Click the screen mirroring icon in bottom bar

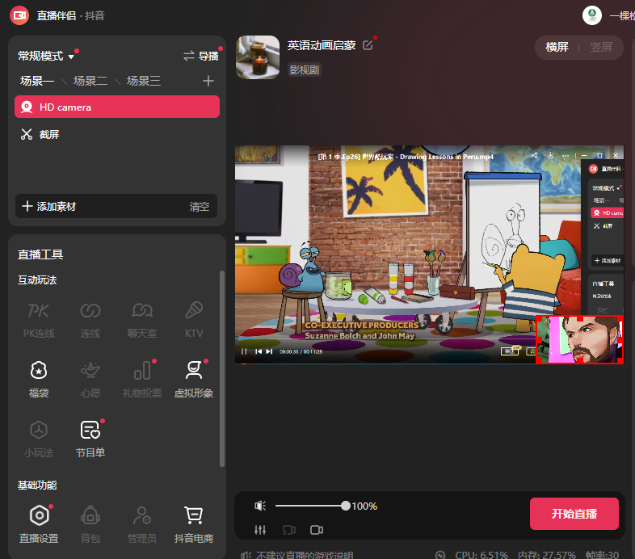[x=288, y=530]
